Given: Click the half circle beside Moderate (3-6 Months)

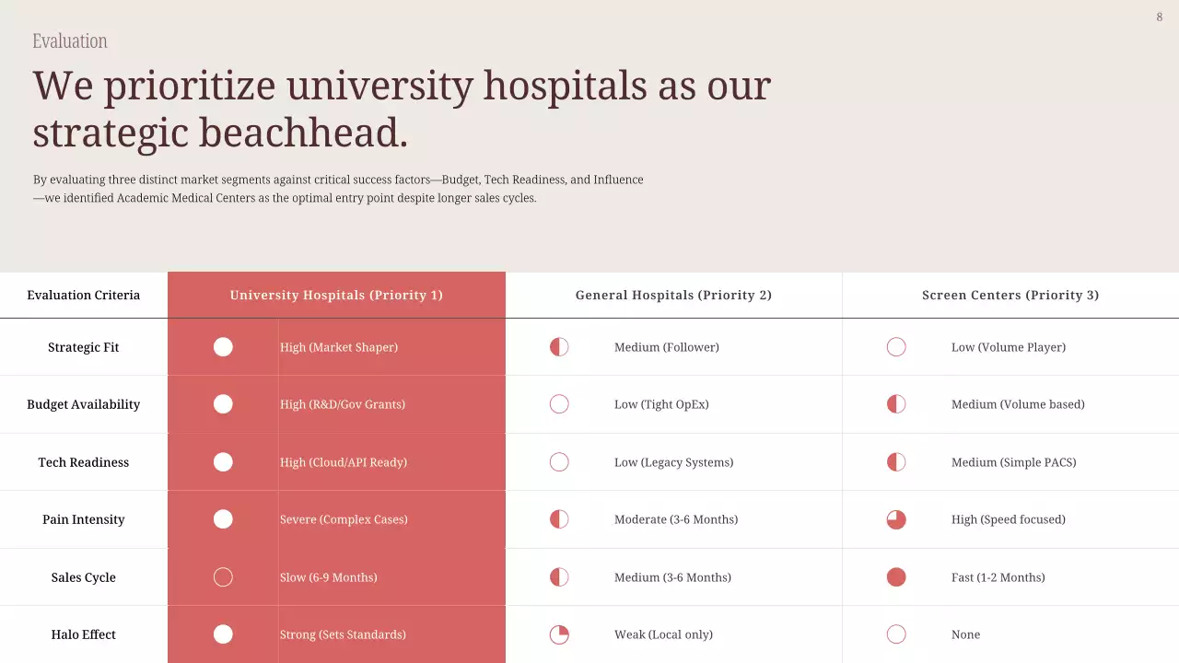Looking at the screenshot, I should coord(559,519).
